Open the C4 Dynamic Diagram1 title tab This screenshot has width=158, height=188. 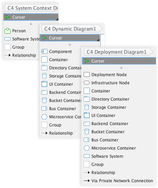click(72, 29)
